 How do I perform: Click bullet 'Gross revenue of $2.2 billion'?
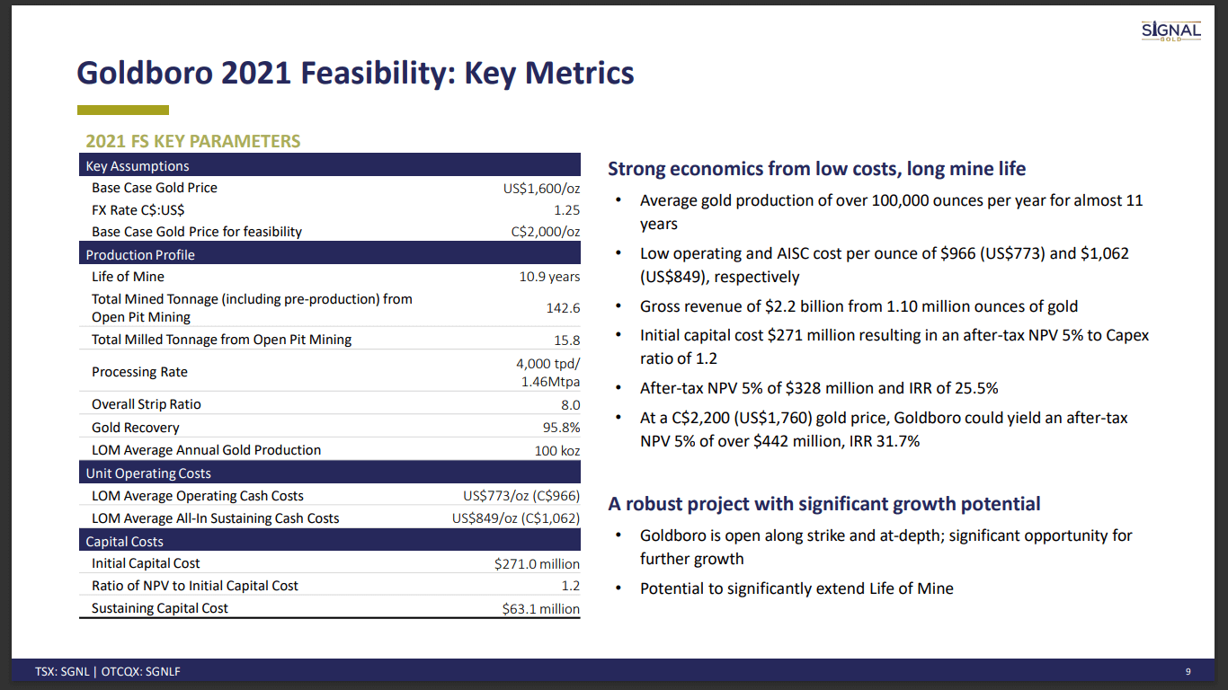tap(859, 306)
